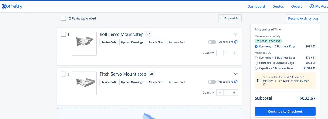The height and width of the screenshot is (119, 328).
Task: Click the Pitch Servo Mount.step file name
Action: click(123, 74)
